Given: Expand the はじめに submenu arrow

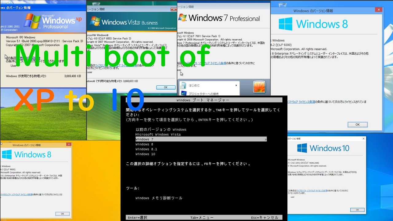Looking at the screenshot, I should coord(236,85).
